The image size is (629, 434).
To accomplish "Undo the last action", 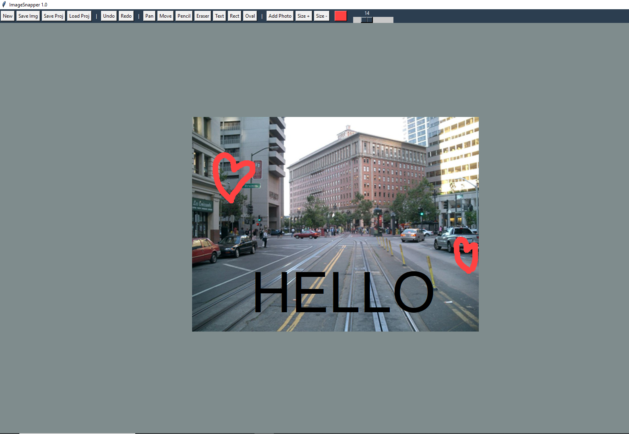I will [109, 16].
